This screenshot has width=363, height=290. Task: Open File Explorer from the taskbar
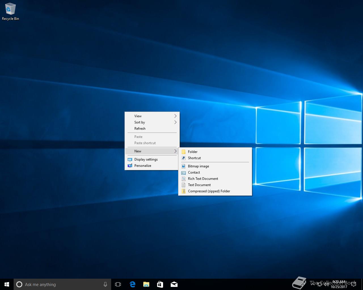[146, 284]
